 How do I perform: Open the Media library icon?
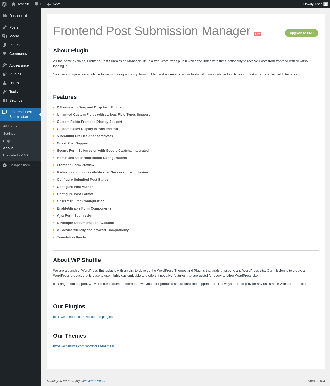[x=5, y=36]
